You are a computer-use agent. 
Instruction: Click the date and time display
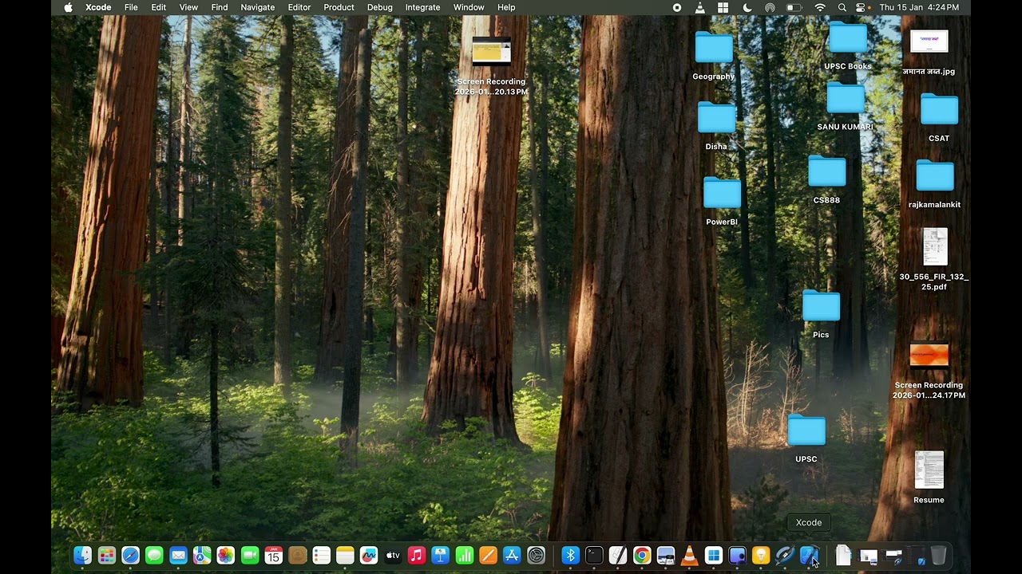tap(919, 7)
